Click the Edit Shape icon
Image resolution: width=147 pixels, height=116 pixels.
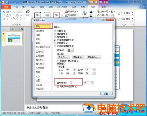coord(28,11)
